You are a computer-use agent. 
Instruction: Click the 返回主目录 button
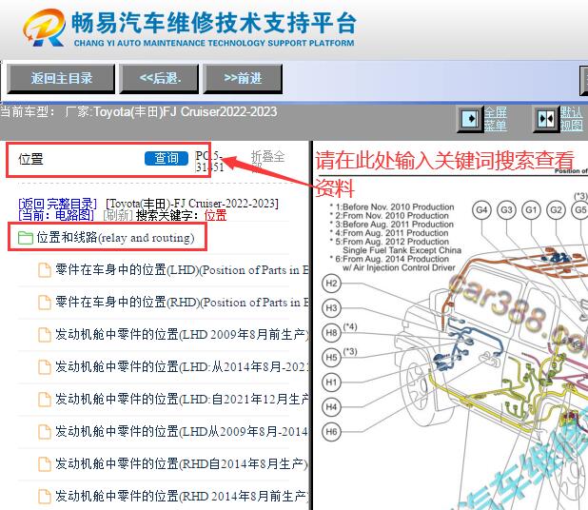pos(61,78)
